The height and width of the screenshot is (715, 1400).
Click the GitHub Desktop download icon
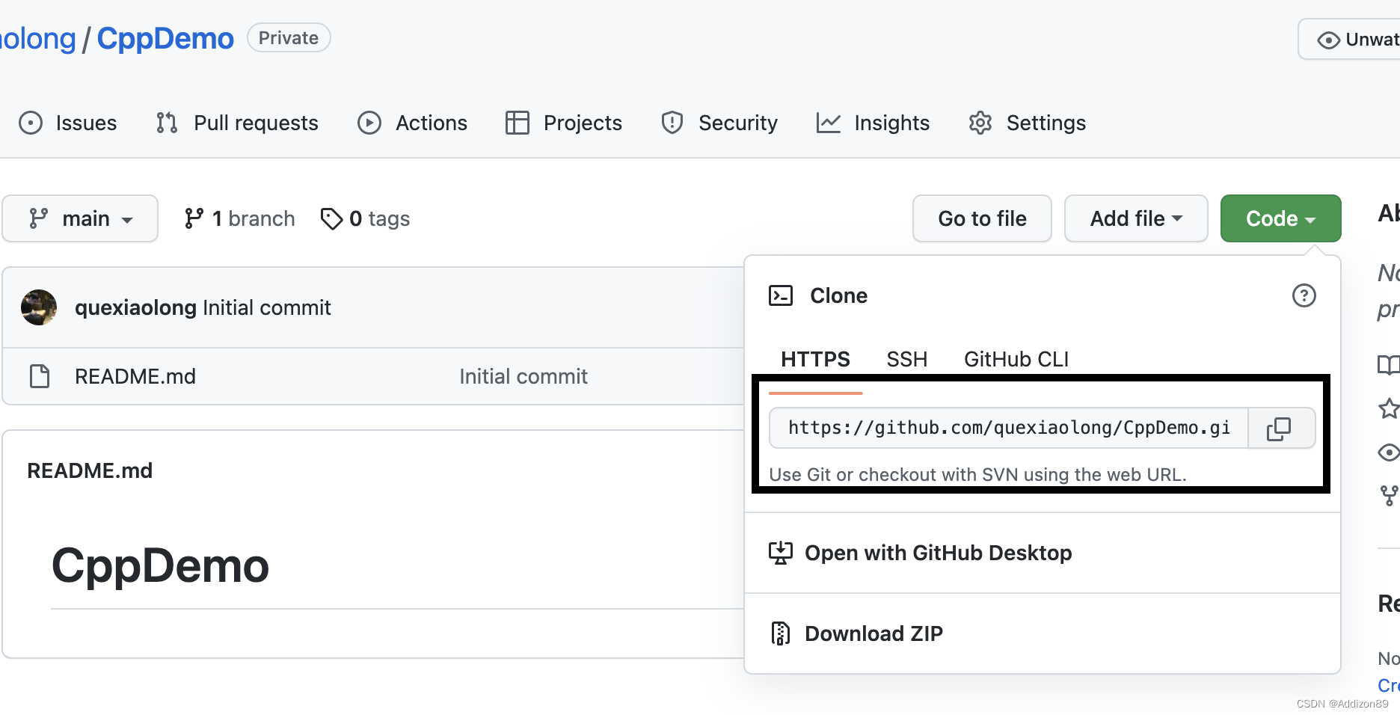click(781, 553)
